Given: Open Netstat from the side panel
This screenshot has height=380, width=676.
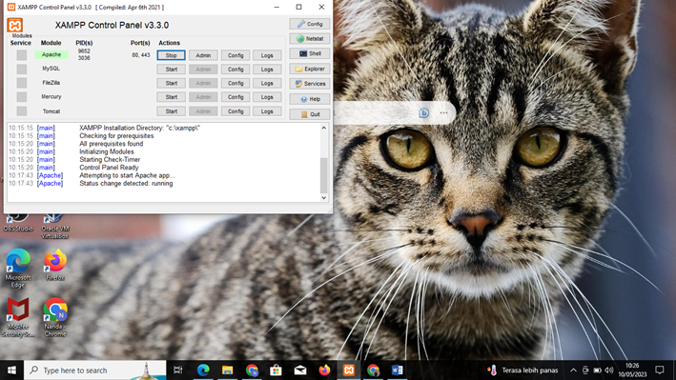Looking at the screenshot, I should click(x=310, y=39).
